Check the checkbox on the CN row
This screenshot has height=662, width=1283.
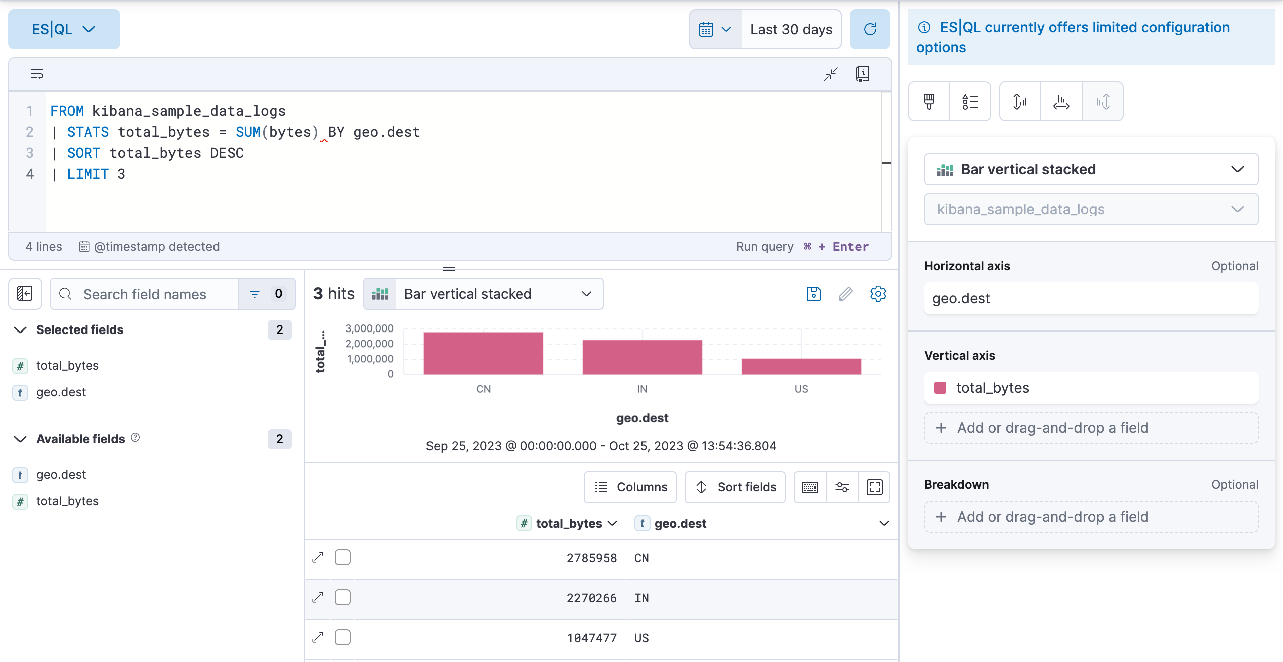coord(343,557)
